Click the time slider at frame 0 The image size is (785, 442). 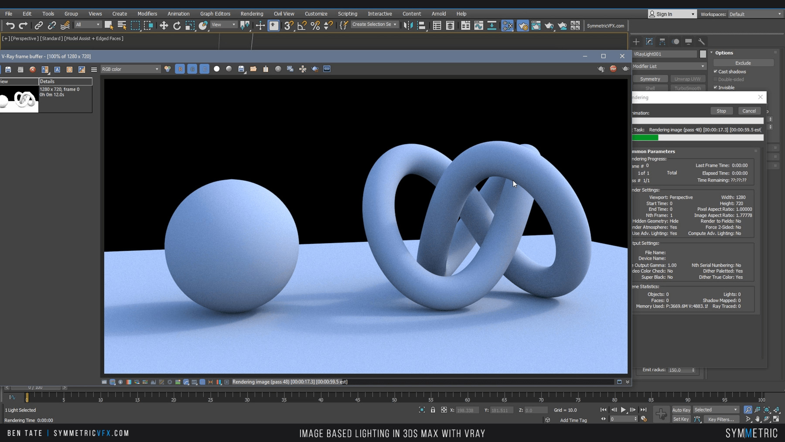coord(27,397)
